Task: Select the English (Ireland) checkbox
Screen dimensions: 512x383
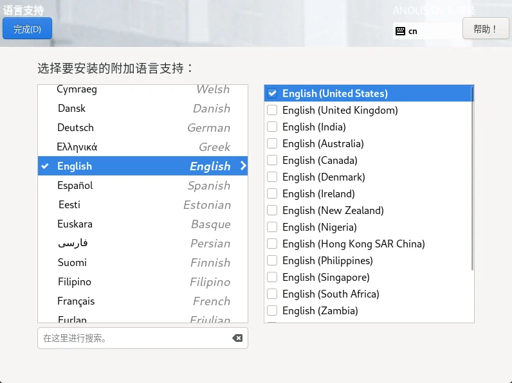Action: [272, 193]
